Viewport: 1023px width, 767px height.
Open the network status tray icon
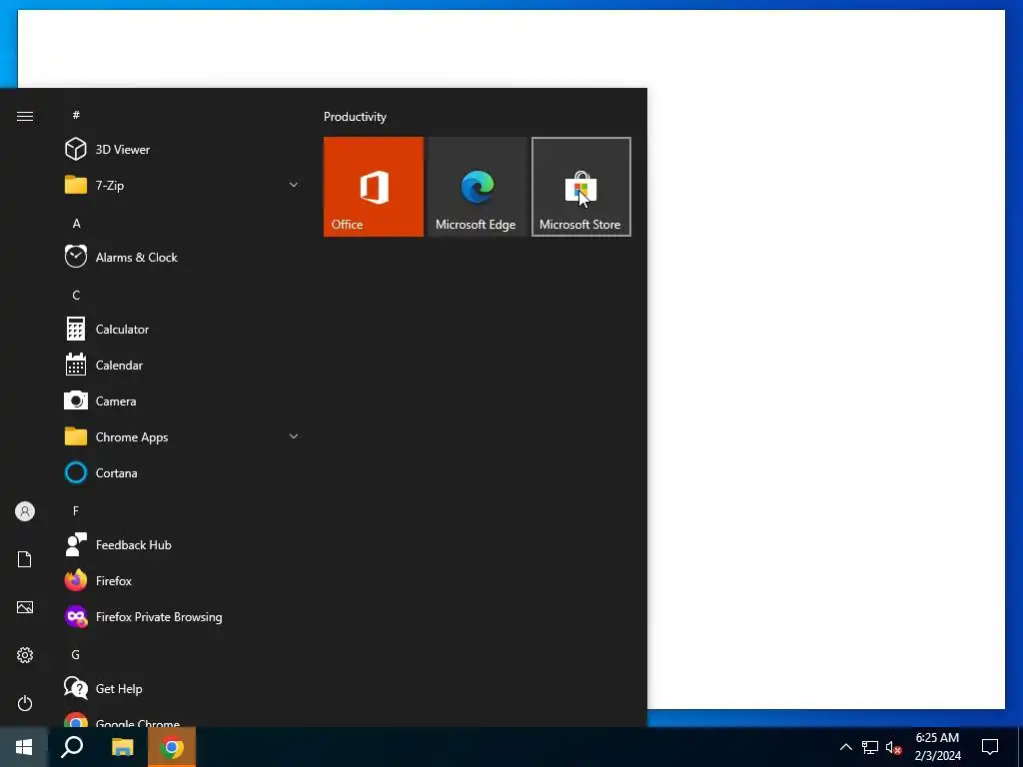click(x=870, y=747)
